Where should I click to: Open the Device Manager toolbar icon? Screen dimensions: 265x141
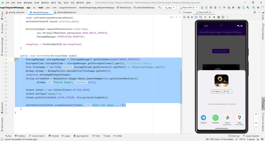tap(243, 8)
